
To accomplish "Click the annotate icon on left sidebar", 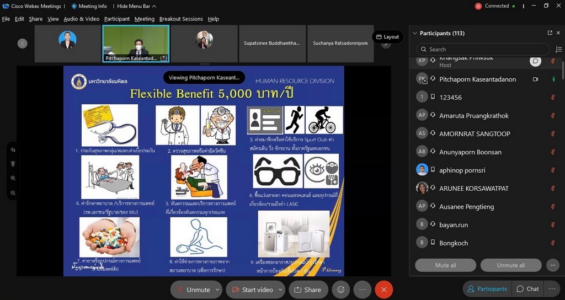I will (x=13, y=150).
